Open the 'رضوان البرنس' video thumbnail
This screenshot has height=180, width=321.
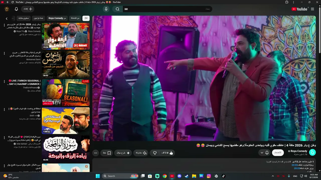66,64
